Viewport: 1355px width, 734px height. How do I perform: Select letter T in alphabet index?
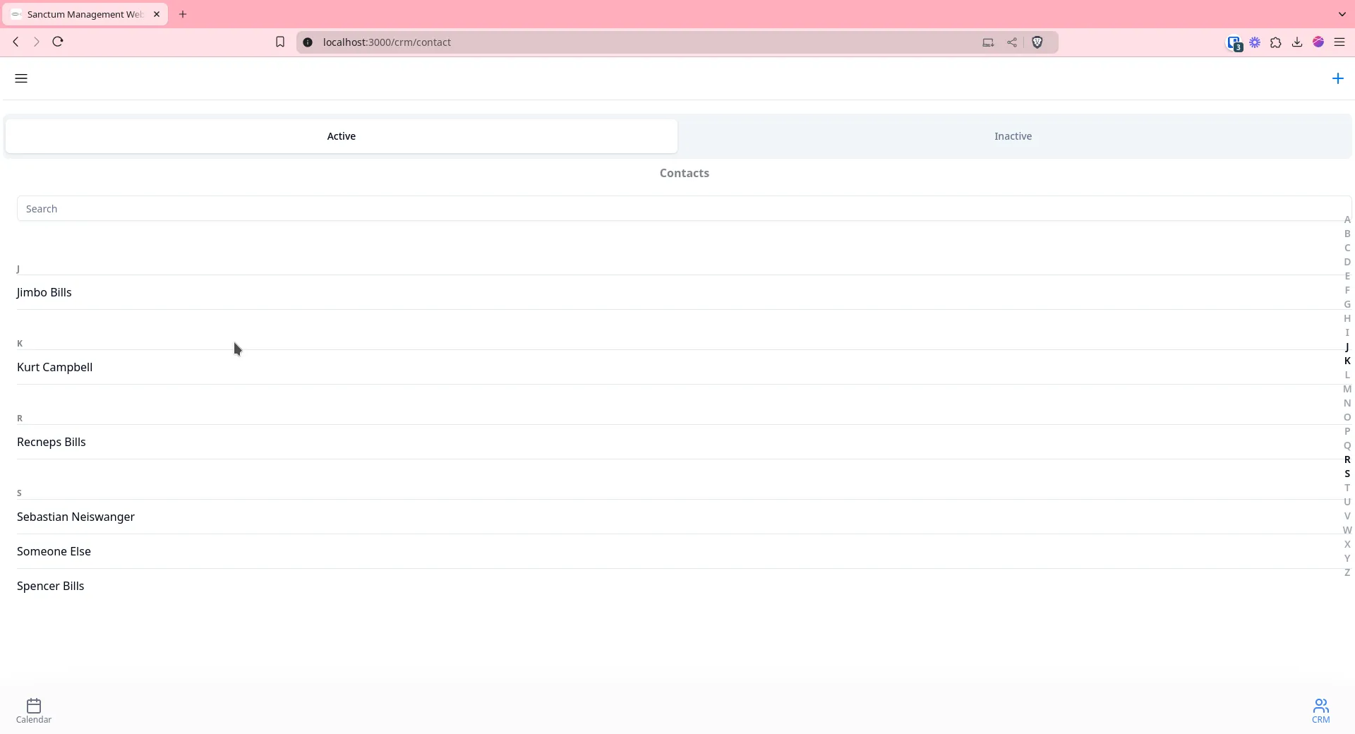(1347, 488)
